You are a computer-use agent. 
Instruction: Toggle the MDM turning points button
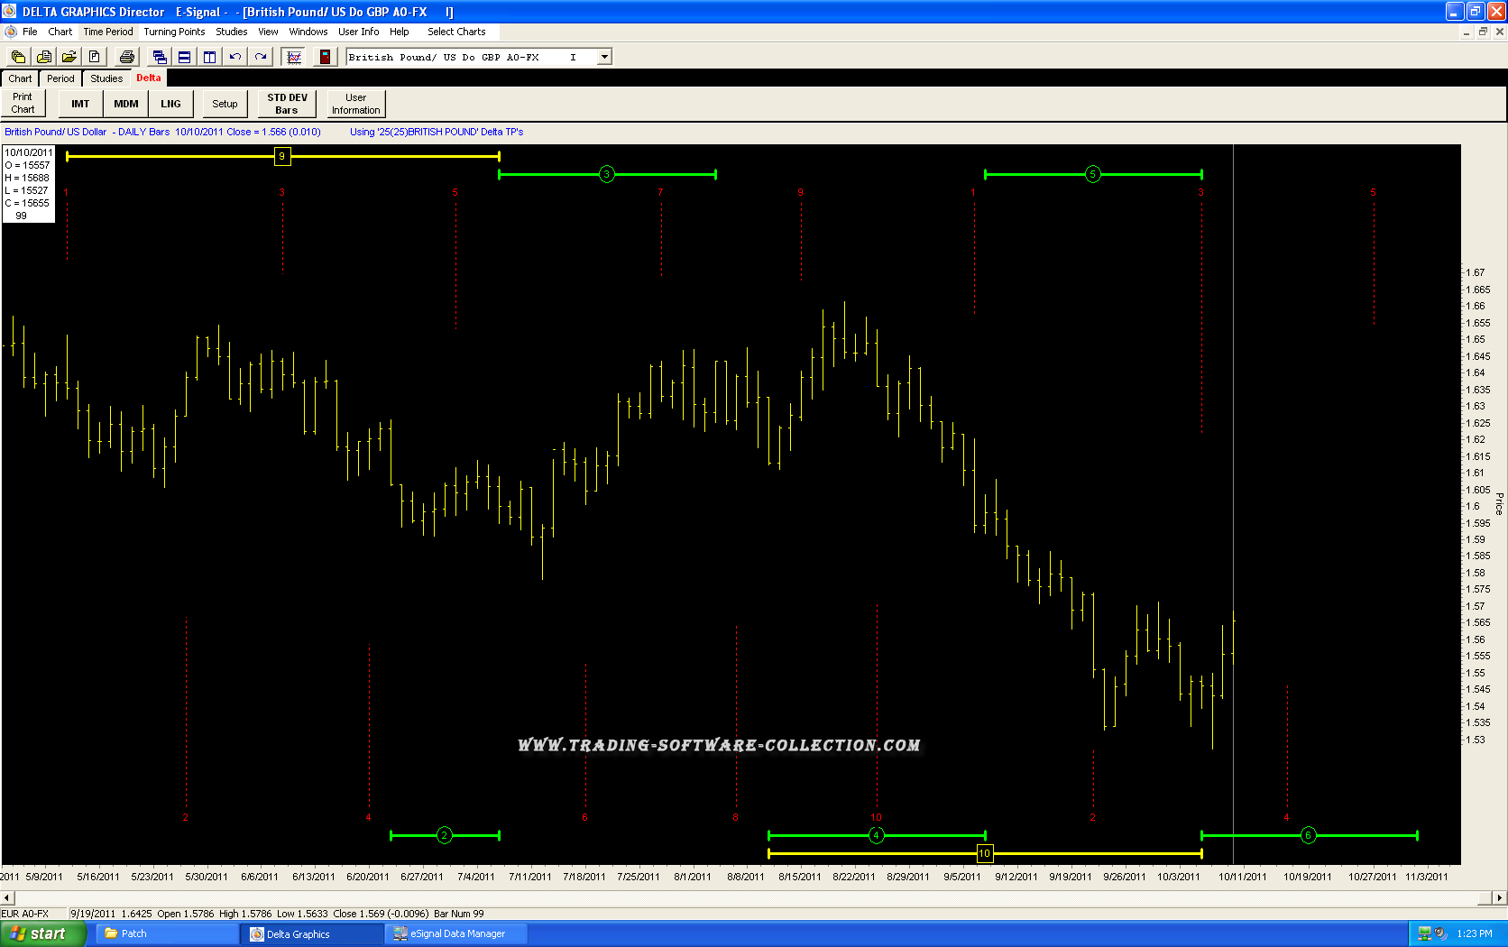(x=126, y=104)
